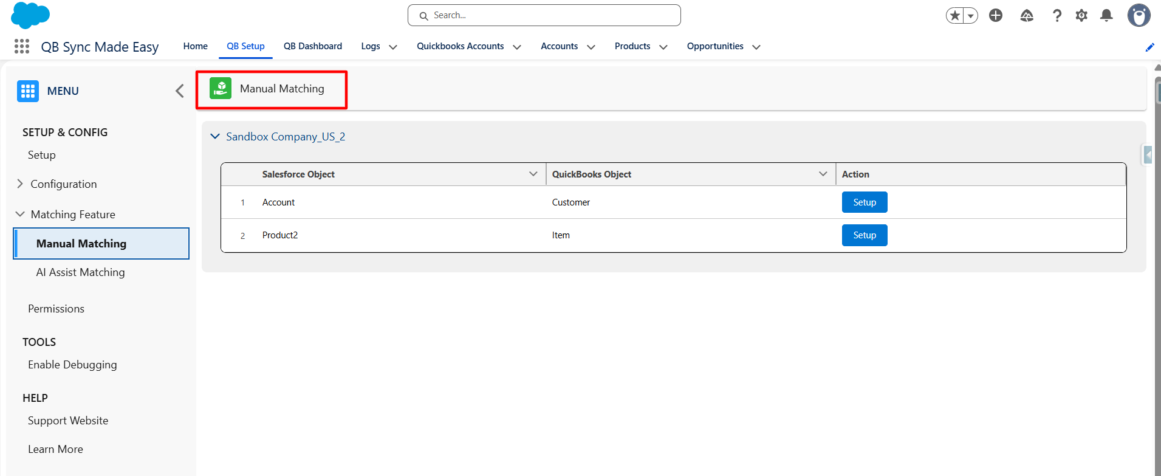Open Permissions in the sidebar
This screenshot has height=476, width=1161.
(56, 309)
